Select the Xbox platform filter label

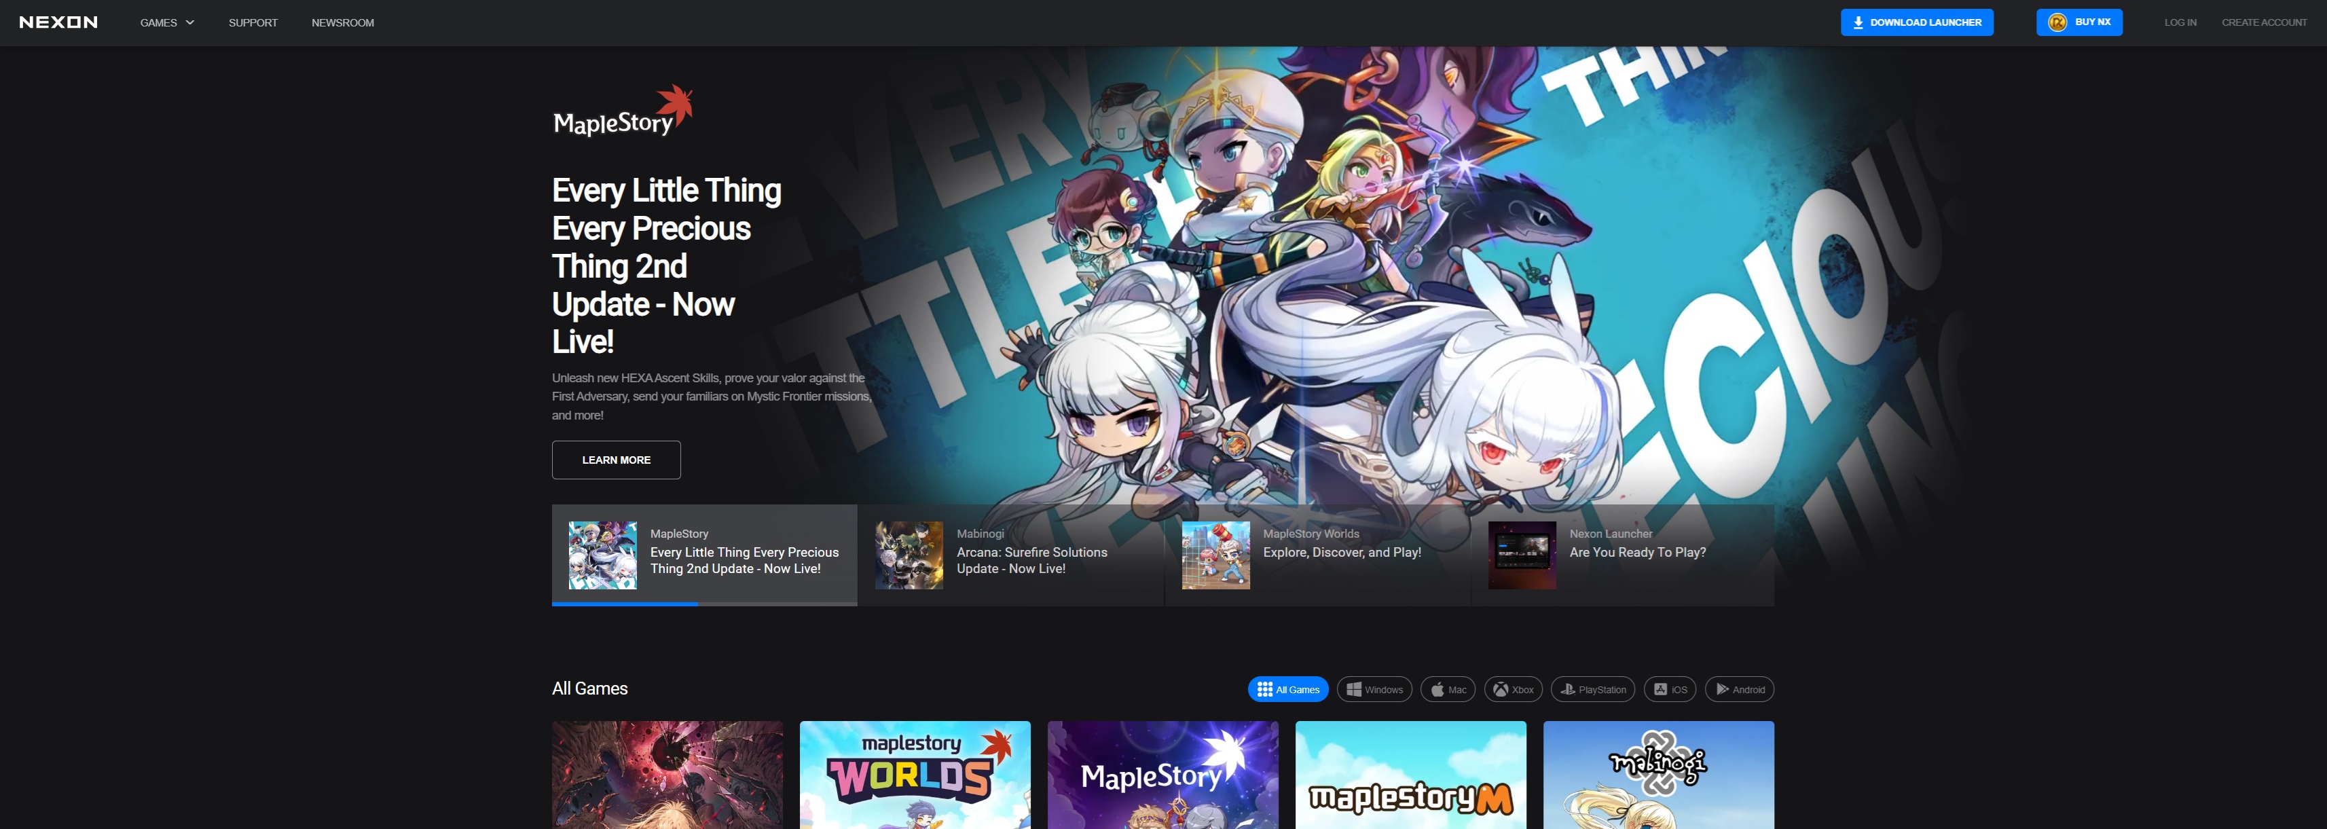pos(1522,690)
